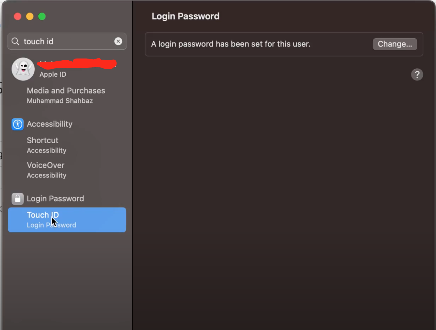436x330 pixels.
Task: Click the ghost avatar profile picture
Action: pos(23,69)
